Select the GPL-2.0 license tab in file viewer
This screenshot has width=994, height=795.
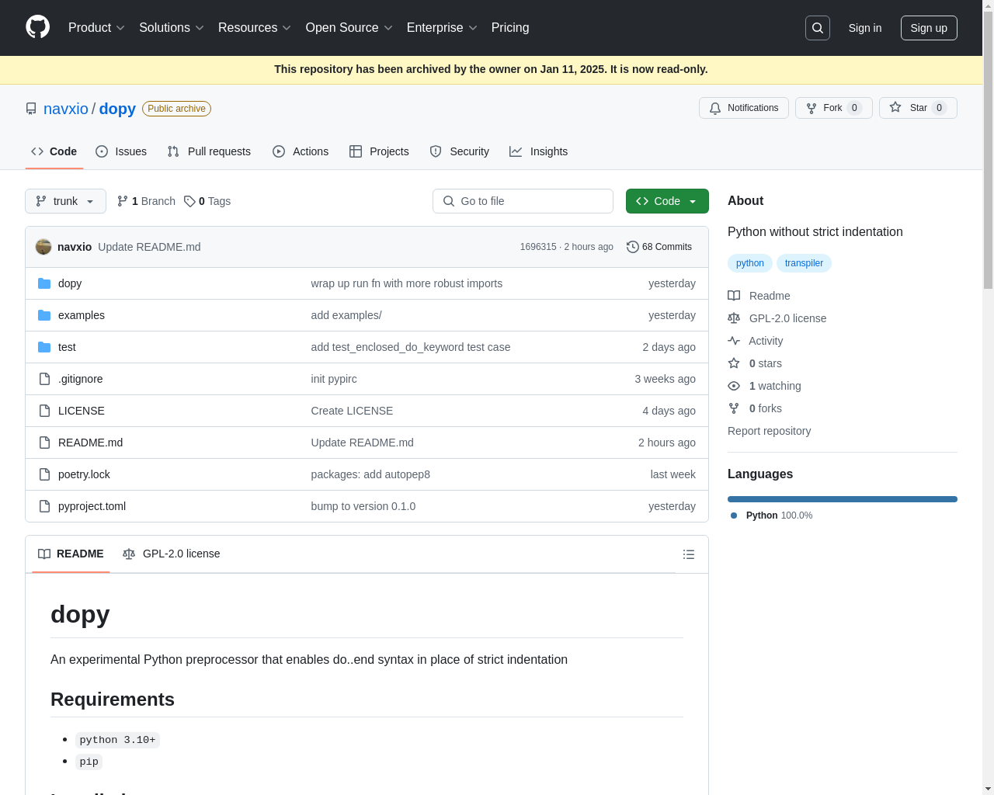tap(172, 554)
